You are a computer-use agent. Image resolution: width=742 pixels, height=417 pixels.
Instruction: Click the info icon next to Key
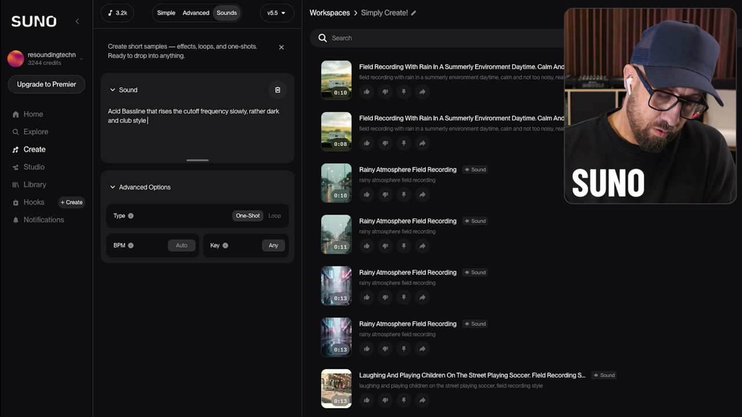coord(225,246)
